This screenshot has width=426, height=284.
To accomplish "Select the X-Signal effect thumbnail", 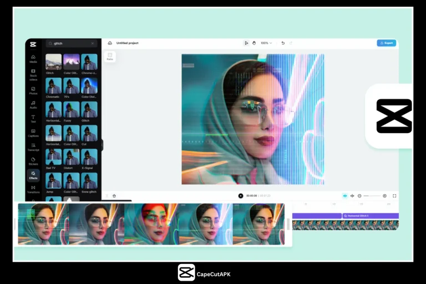I will tap(89, 157).
